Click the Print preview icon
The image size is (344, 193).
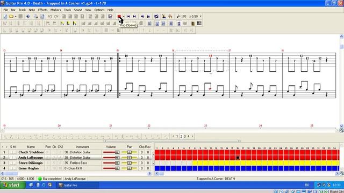42,17
